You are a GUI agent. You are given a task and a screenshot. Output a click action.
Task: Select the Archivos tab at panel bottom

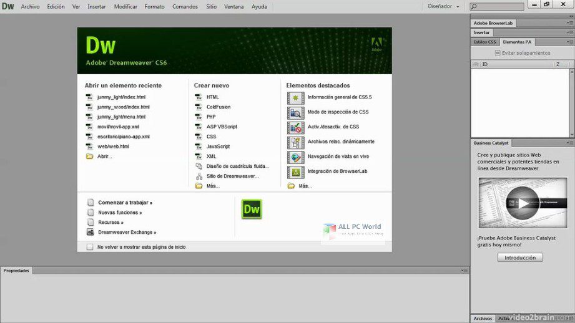tap(483, 319)
